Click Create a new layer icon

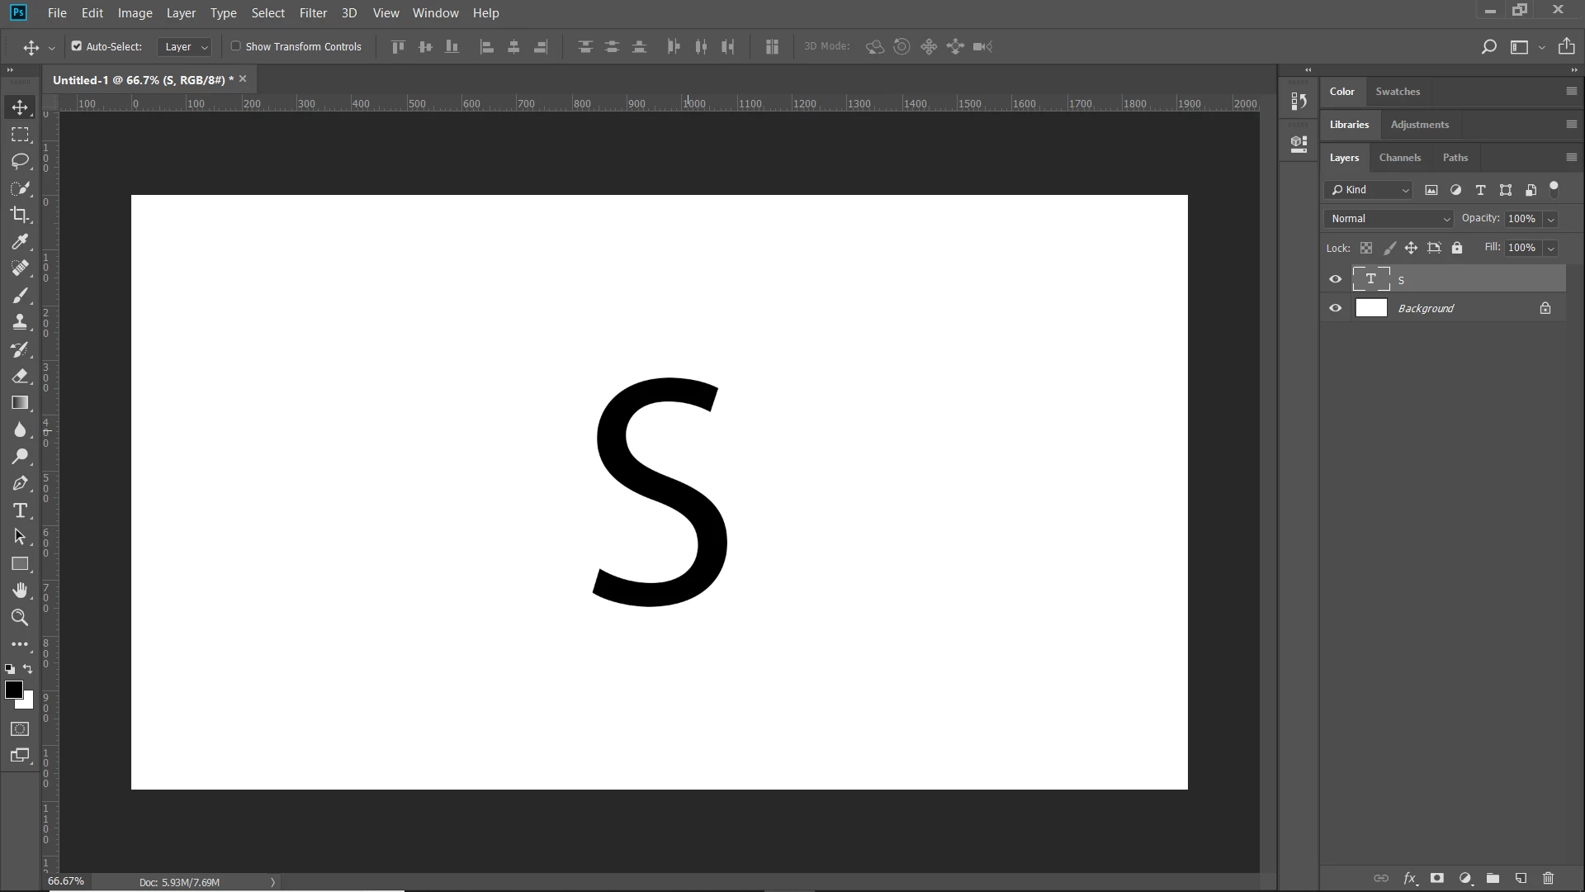(x=1521, y=878)
